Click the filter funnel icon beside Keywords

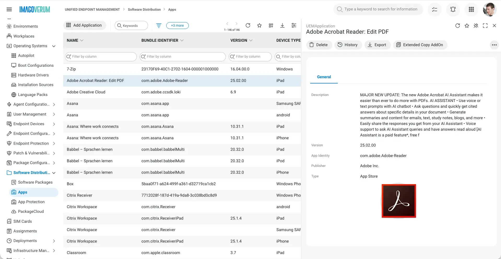tap(158, 25)
